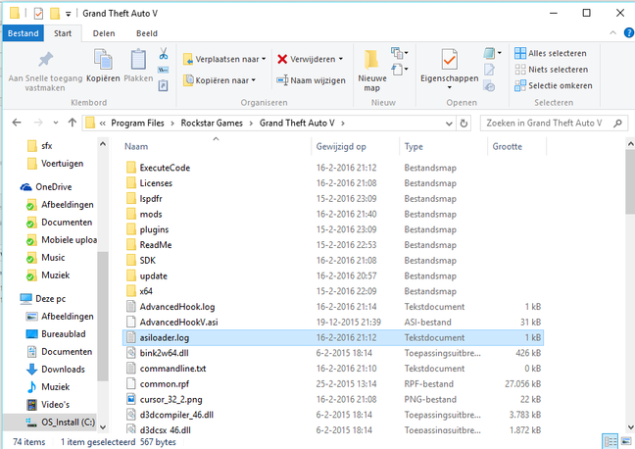635x449 pixels.
Task: Pin with Aan Snelle toegang vastmaken
Action: click(x=45, y=72)
